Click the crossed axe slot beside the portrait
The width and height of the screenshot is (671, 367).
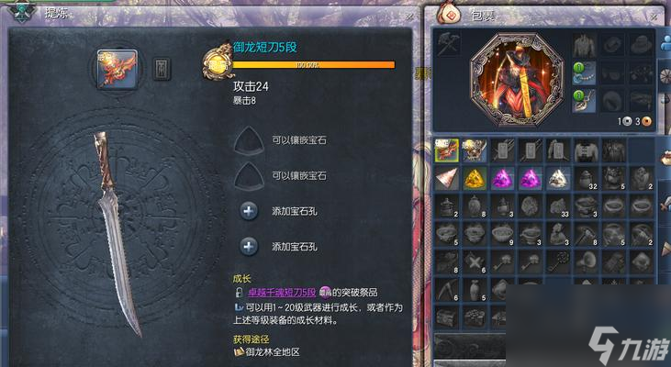[x=449, y=44]
